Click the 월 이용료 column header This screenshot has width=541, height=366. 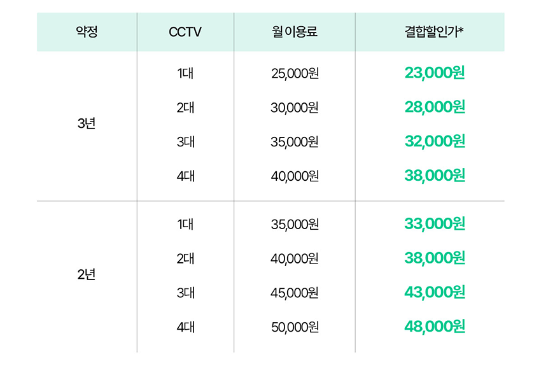(294, 32)
